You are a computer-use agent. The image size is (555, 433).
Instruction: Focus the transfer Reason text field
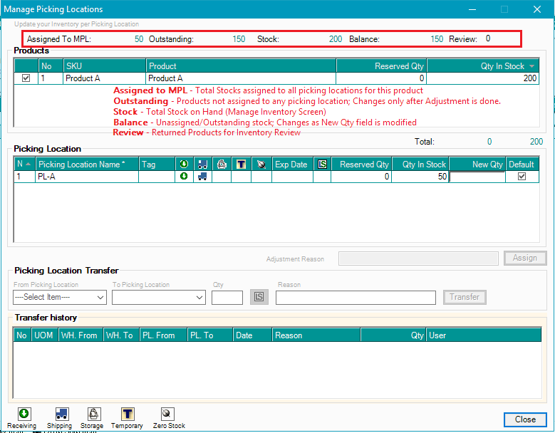pyautogui.click(x=356, y=297)
